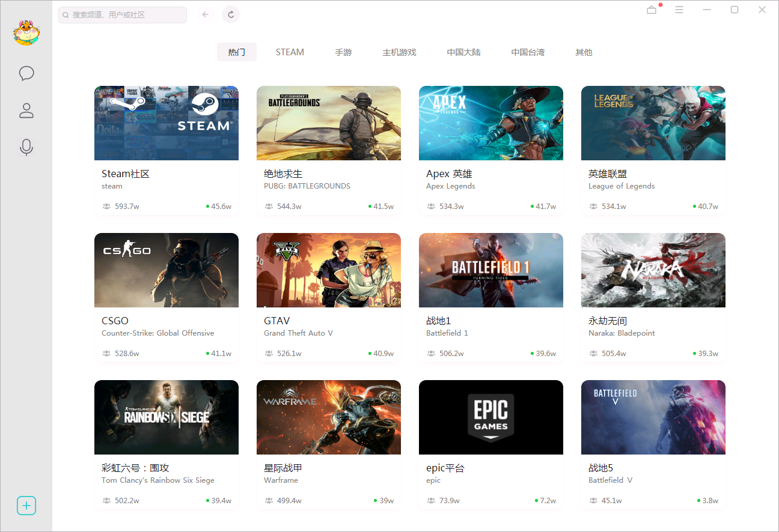Image resolution: width=779 pixels, height=532 pixels.
Task: Switch to the STEAM tab
Action: pos(290,52)
